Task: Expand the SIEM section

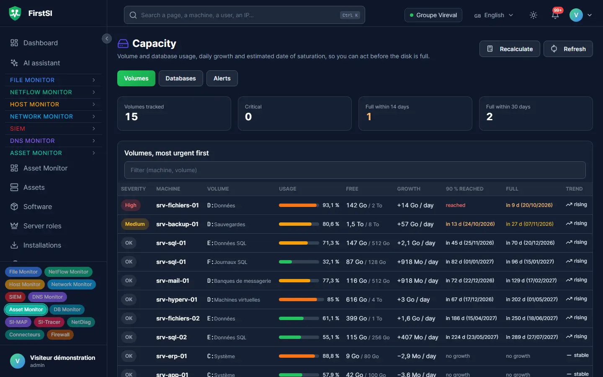Action: [x=53, y=129]
